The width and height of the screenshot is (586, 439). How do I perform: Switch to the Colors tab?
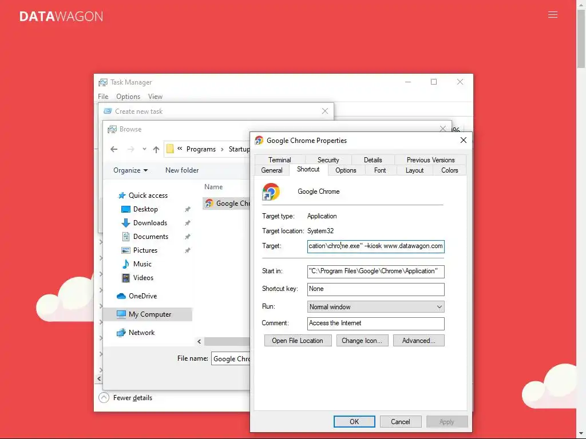point(449,170)
